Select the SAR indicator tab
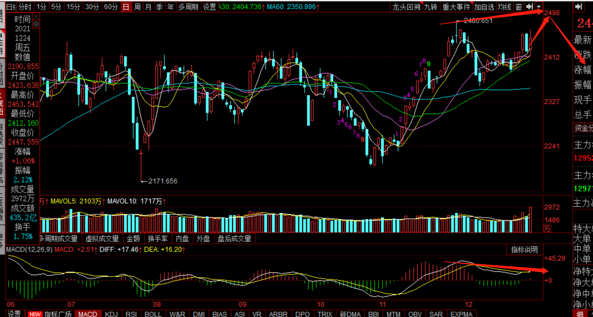593x317 pixels. pos(436,314)
